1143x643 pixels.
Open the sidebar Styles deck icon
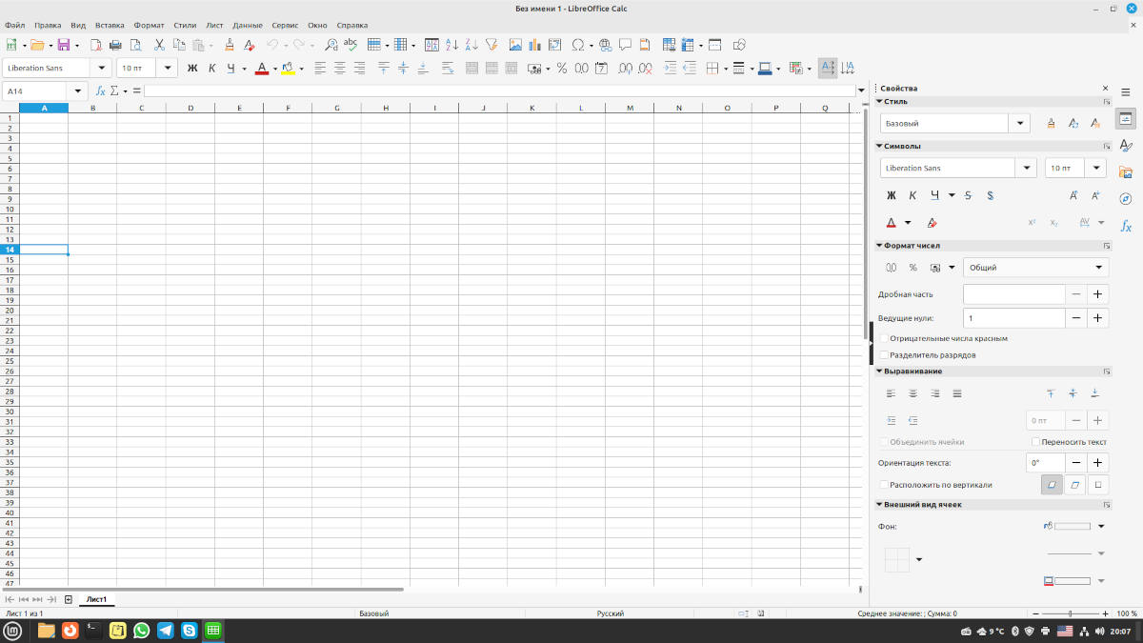point(1126,146)
